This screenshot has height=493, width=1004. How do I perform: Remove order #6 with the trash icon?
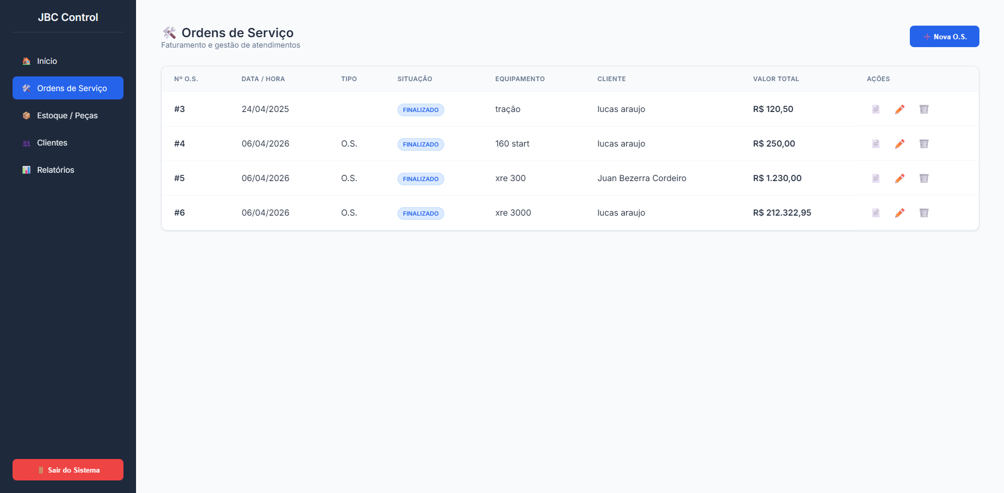tap(924, 212)
